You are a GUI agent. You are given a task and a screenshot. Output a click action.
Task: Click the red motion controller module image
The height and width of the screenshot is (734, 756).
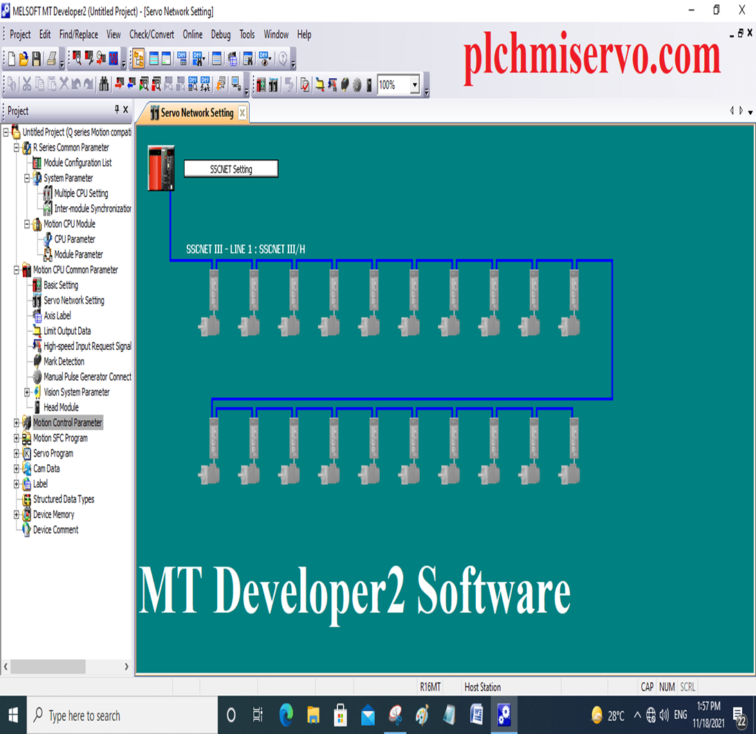[161, 168]
